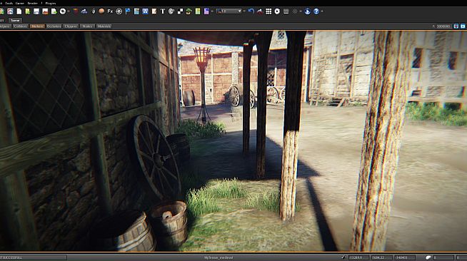Viewport: 467px width, 261px height.
Task: Toggle the Occluders filter button
Action: (x=54, y=26)
